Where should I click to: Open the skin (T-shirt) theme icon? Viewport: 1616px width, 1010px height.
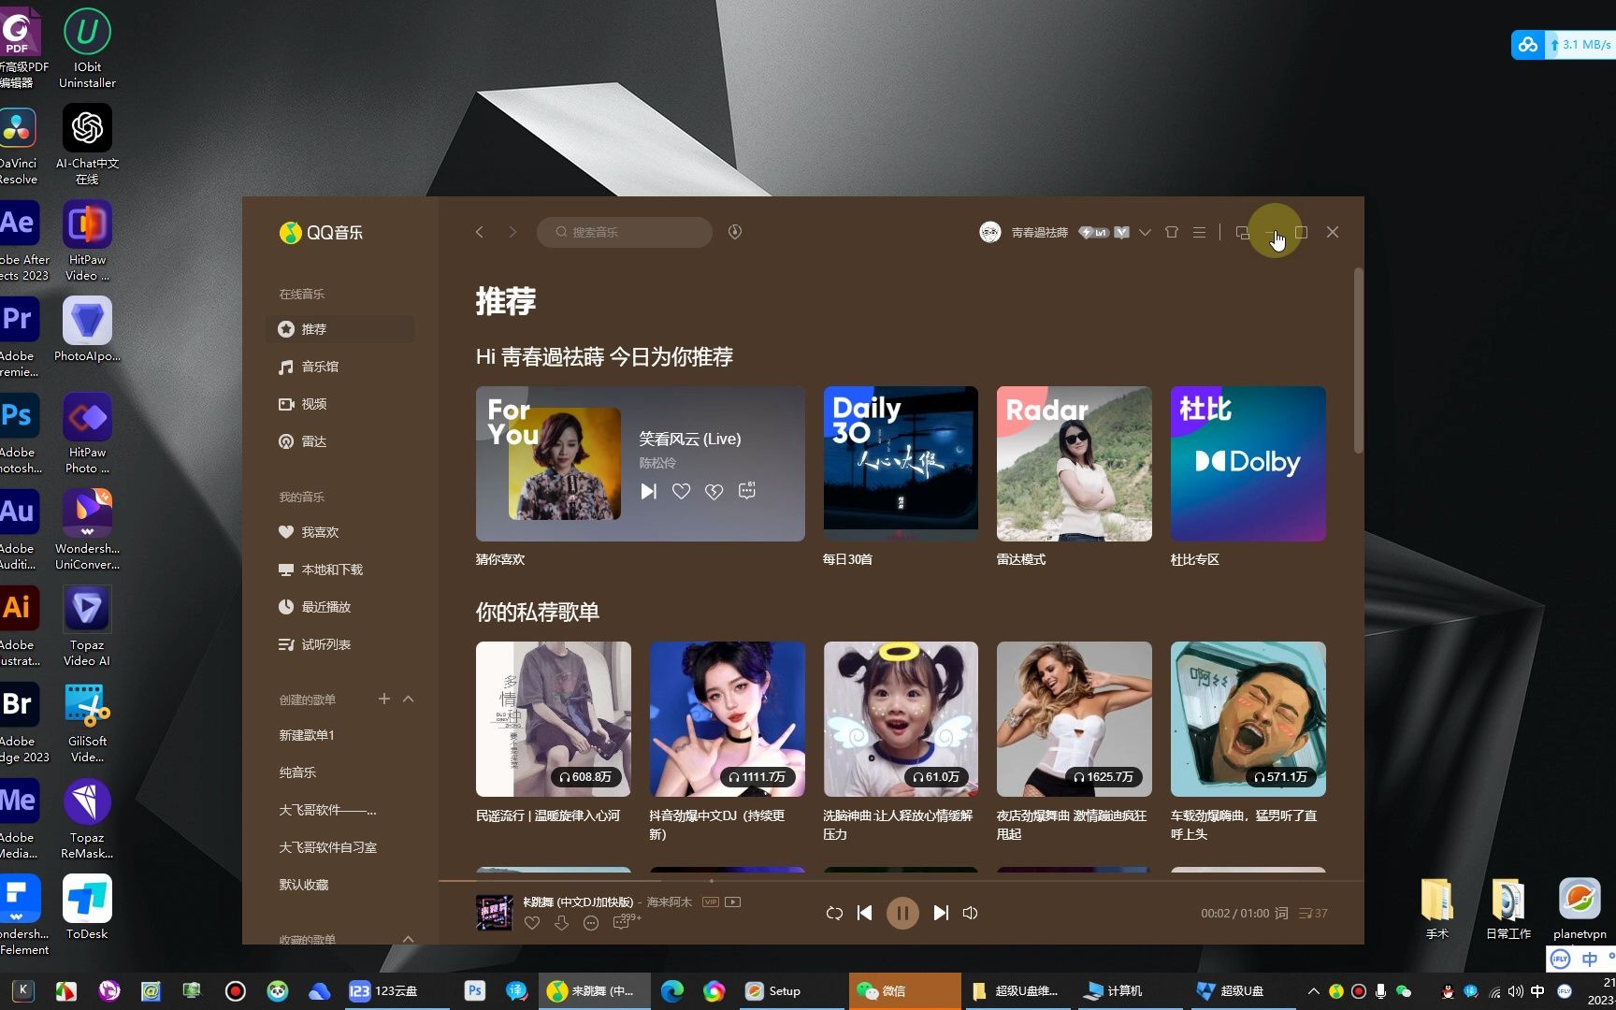coord(1172,232)
